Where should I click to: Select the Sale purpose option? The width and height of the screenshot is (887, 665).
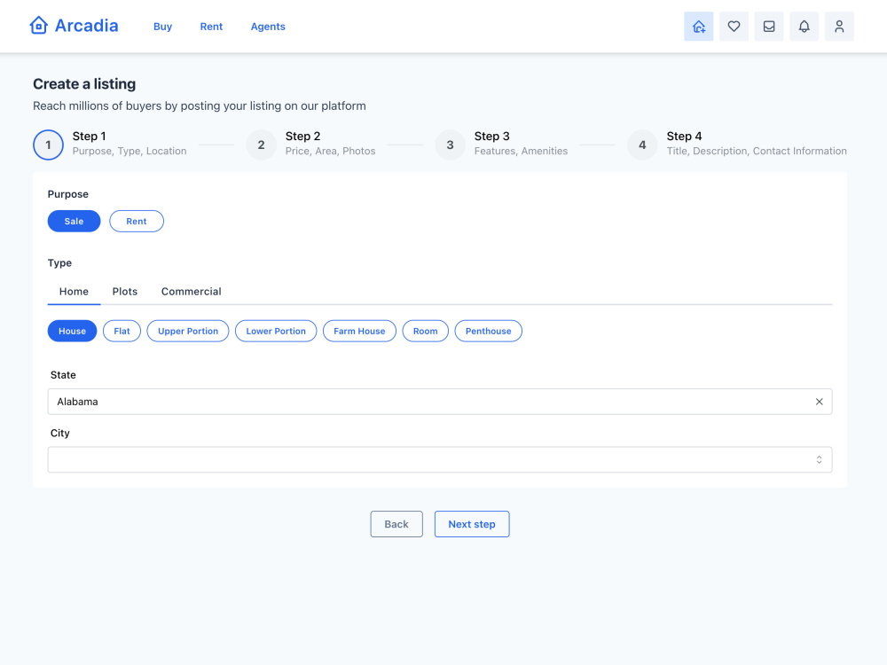click(75, 221)
